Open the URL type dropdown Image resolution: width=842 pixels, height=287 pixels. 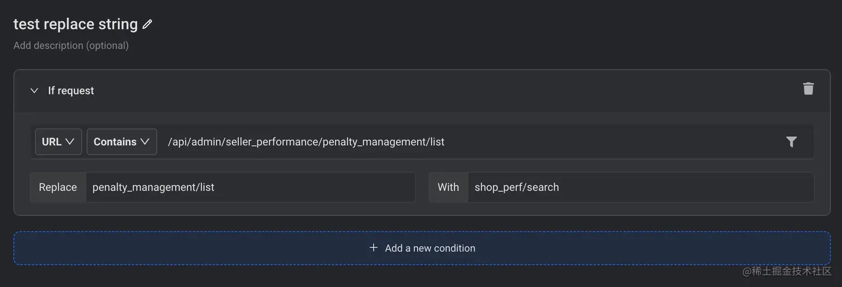[58, 142]
